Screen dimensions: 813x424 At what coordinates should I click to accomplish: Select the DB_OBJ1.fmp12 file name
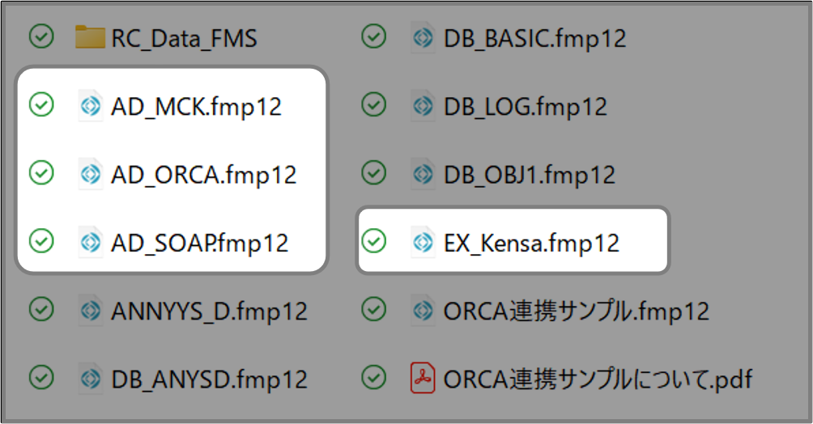click(530, 173)
